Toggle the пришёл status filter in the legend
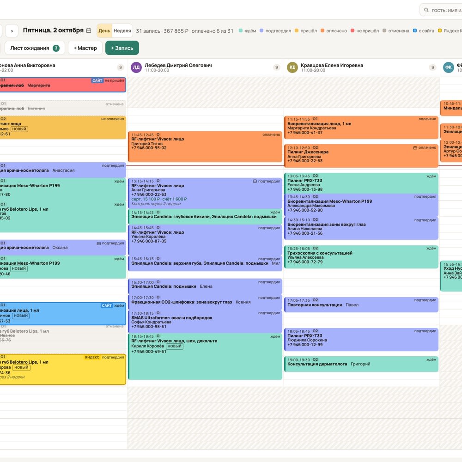The image size is (462, 462). pos(306,30)
